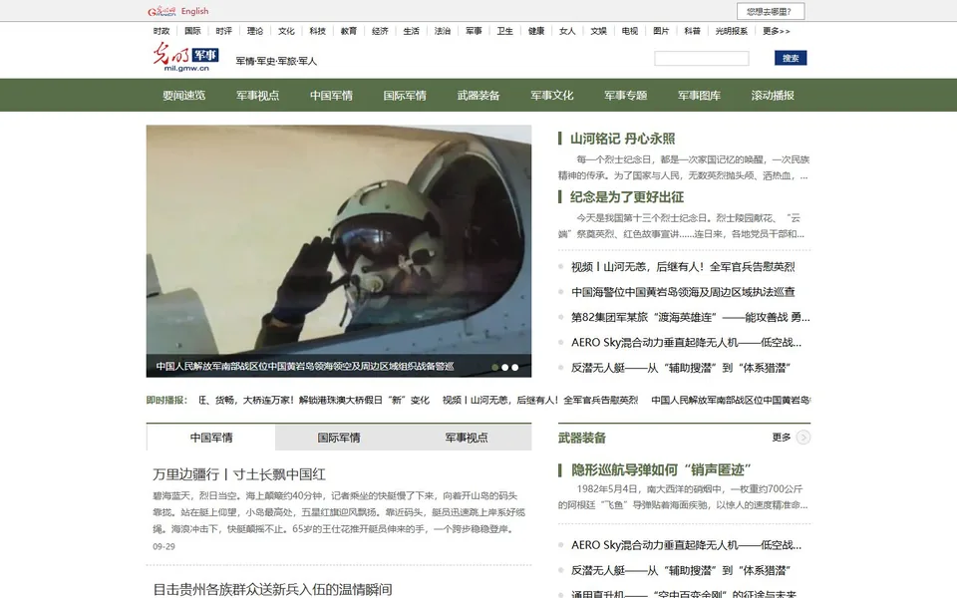Open 中国海警位中国黄岩岛领海 article
This screenshot has width=957, height=598.
[x=683, y=292]
